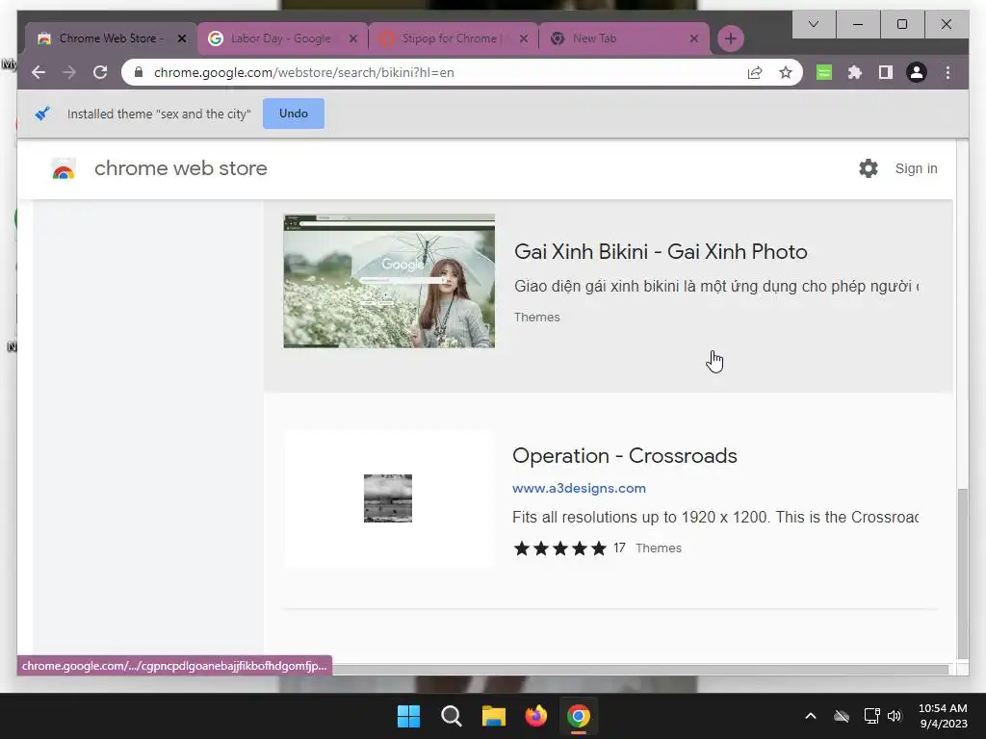Screen dimensions: 986x739
Task: Open the volume tray icon
Action: coord(895,716)
